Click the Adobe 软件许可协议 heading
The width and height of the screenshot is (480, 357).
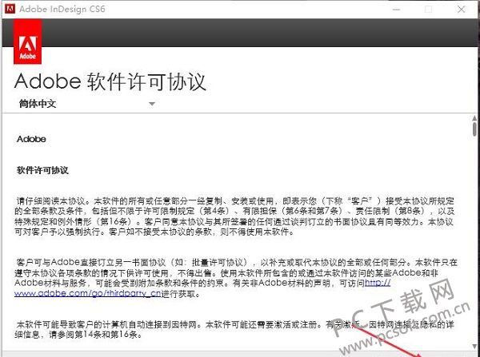pos(110,81)
